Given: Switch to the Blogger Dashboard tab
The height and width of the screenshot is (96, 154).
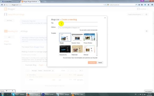Looking at the screenshot, I should pyautogui.click(x=30, y=2).
